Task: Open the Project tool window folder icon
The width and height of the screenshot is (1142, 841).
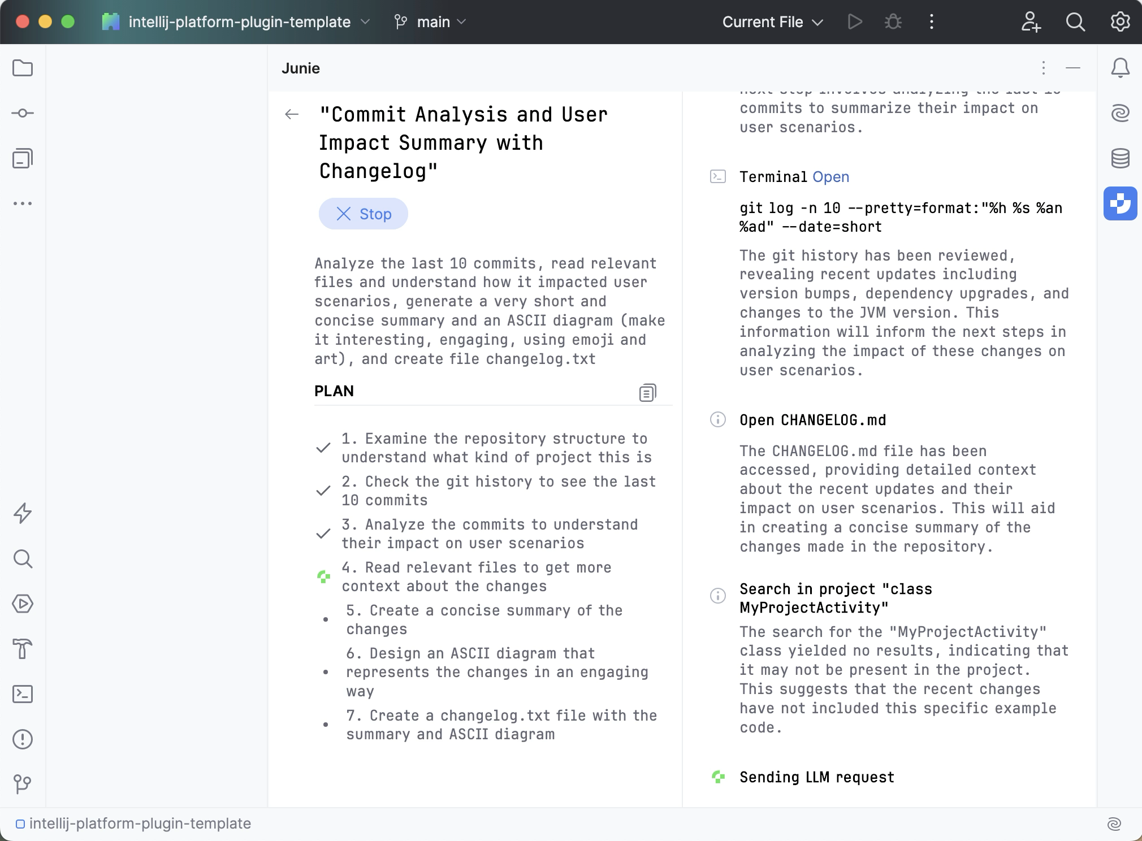Action: 23,68
